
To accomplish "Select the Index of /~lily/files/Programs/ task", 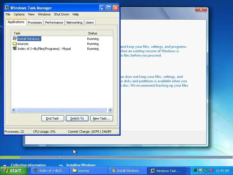I will 62,49.
